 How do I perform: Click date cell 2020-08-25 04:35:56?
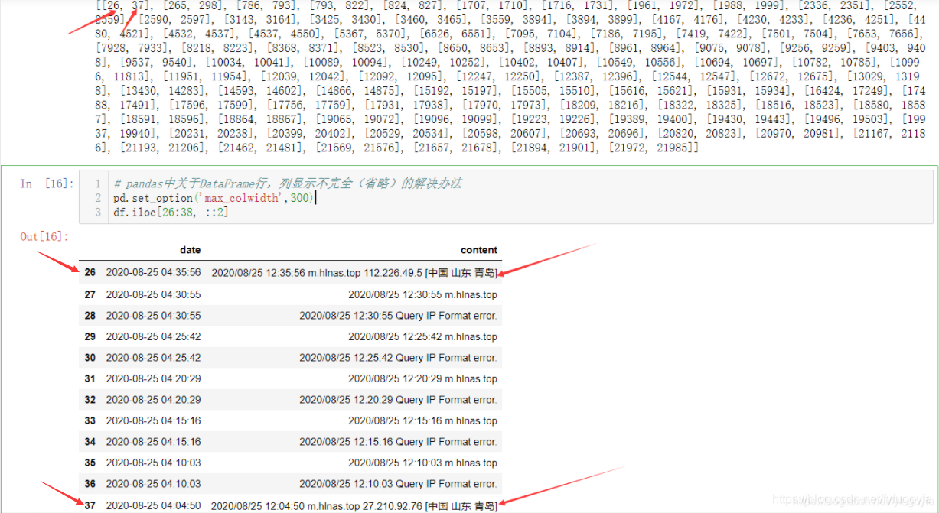click(x=153, y=272)
